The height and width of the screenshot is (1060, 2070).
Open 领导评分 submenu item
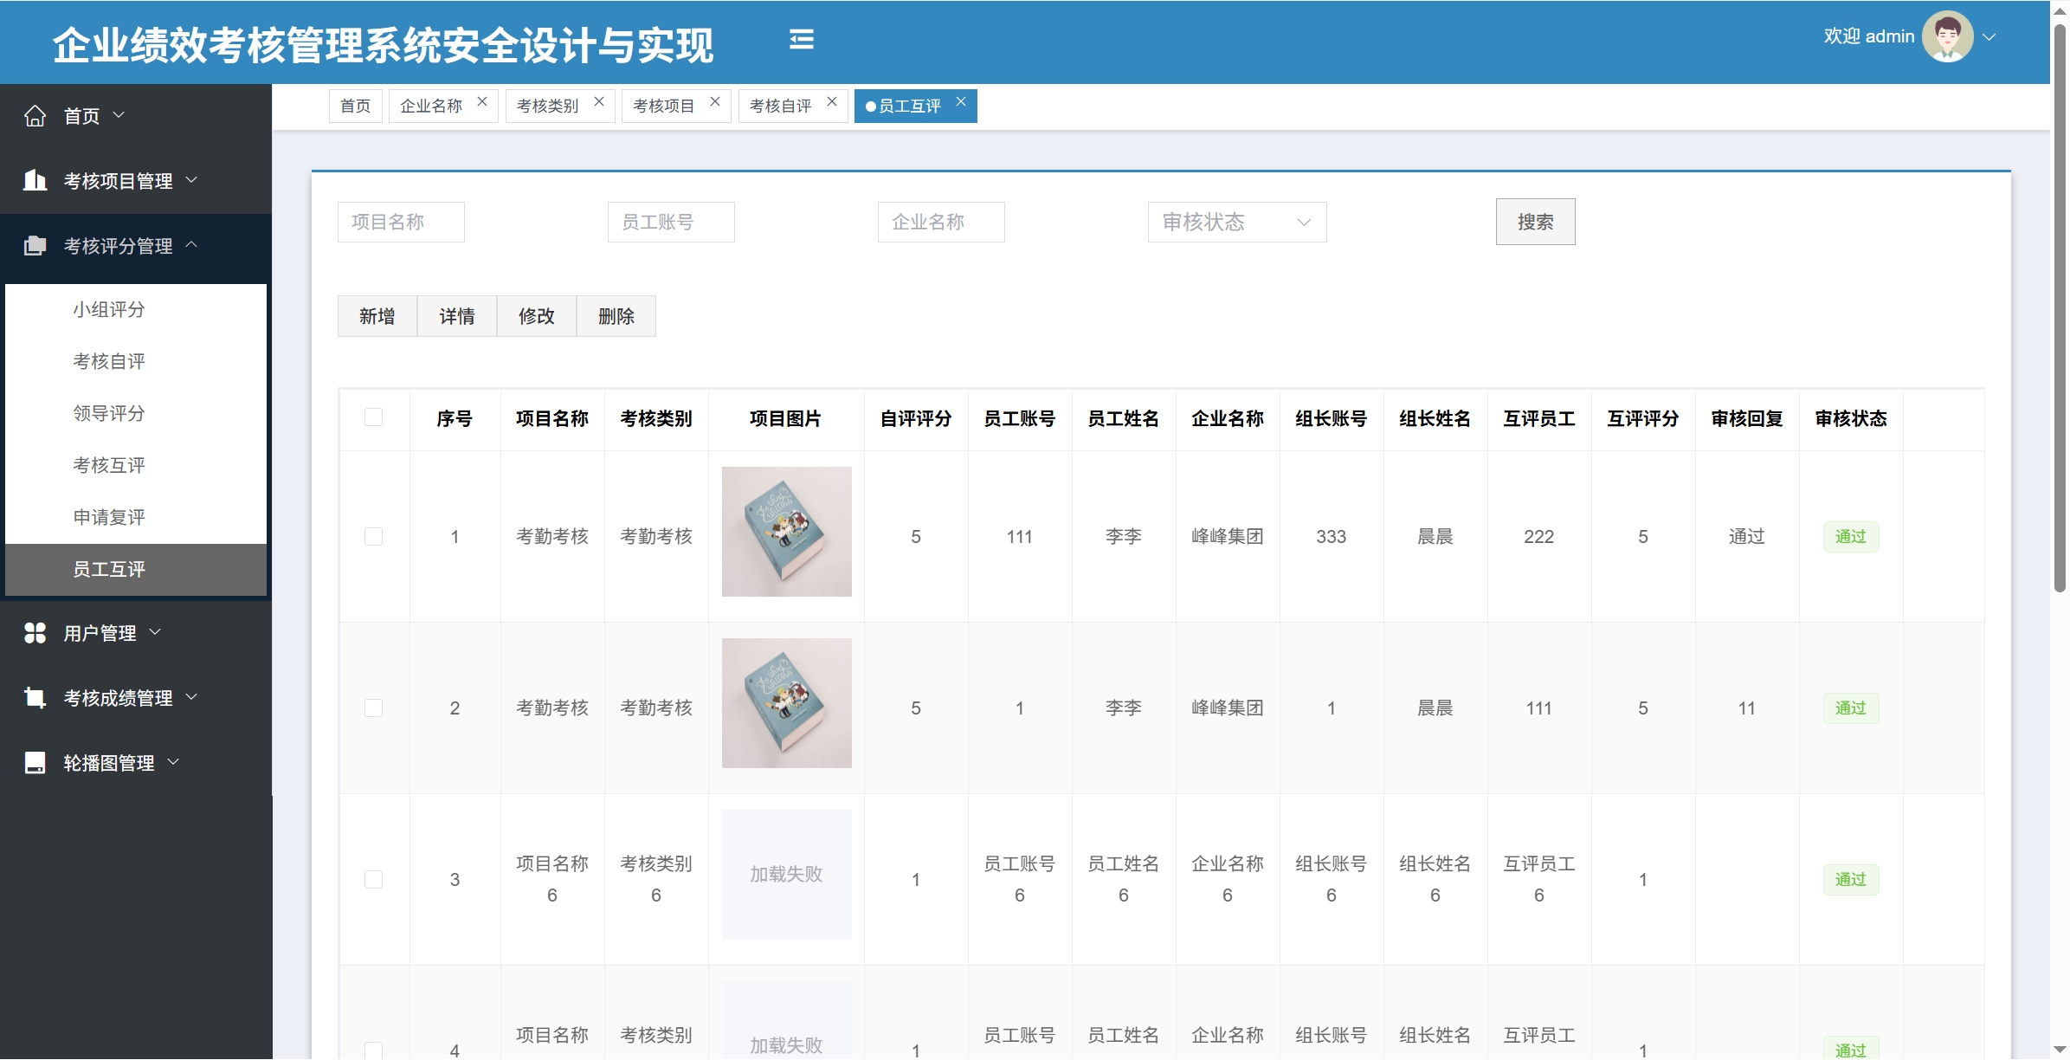[x=136, y=414]
